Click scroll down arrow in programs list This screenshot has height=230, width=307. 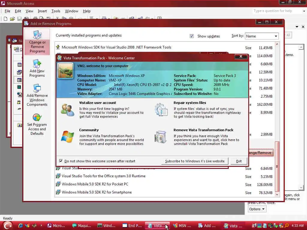[x=277, y=195]
